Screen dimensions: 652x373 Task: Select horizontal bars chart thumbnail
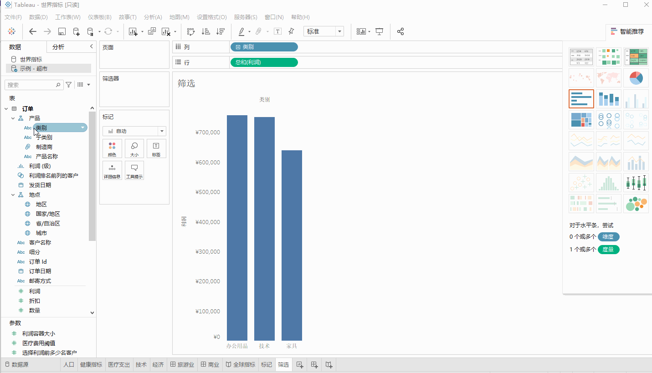pos(581,99)
